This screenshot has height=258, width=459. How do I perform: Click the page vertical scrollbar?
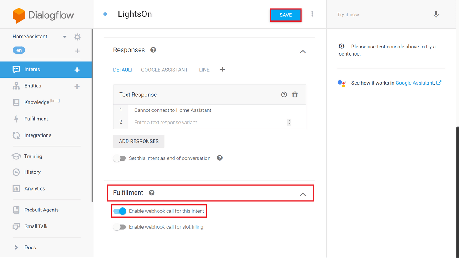pyautogui.click(x=457, y=192)
